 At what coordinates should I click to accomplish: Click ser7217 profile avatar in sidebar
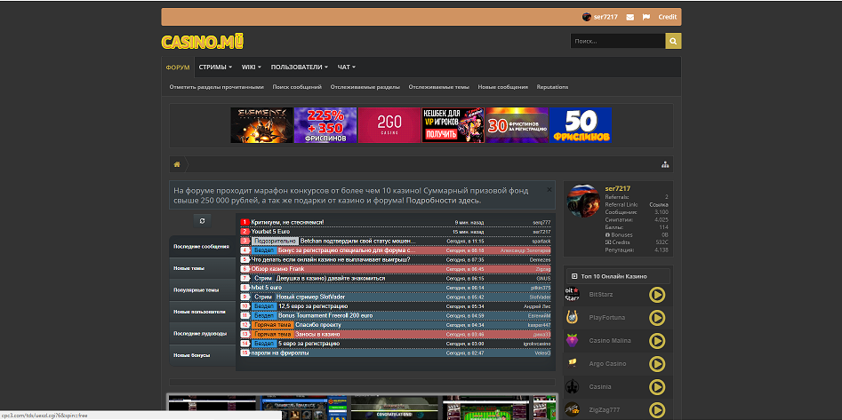point(583,202)
